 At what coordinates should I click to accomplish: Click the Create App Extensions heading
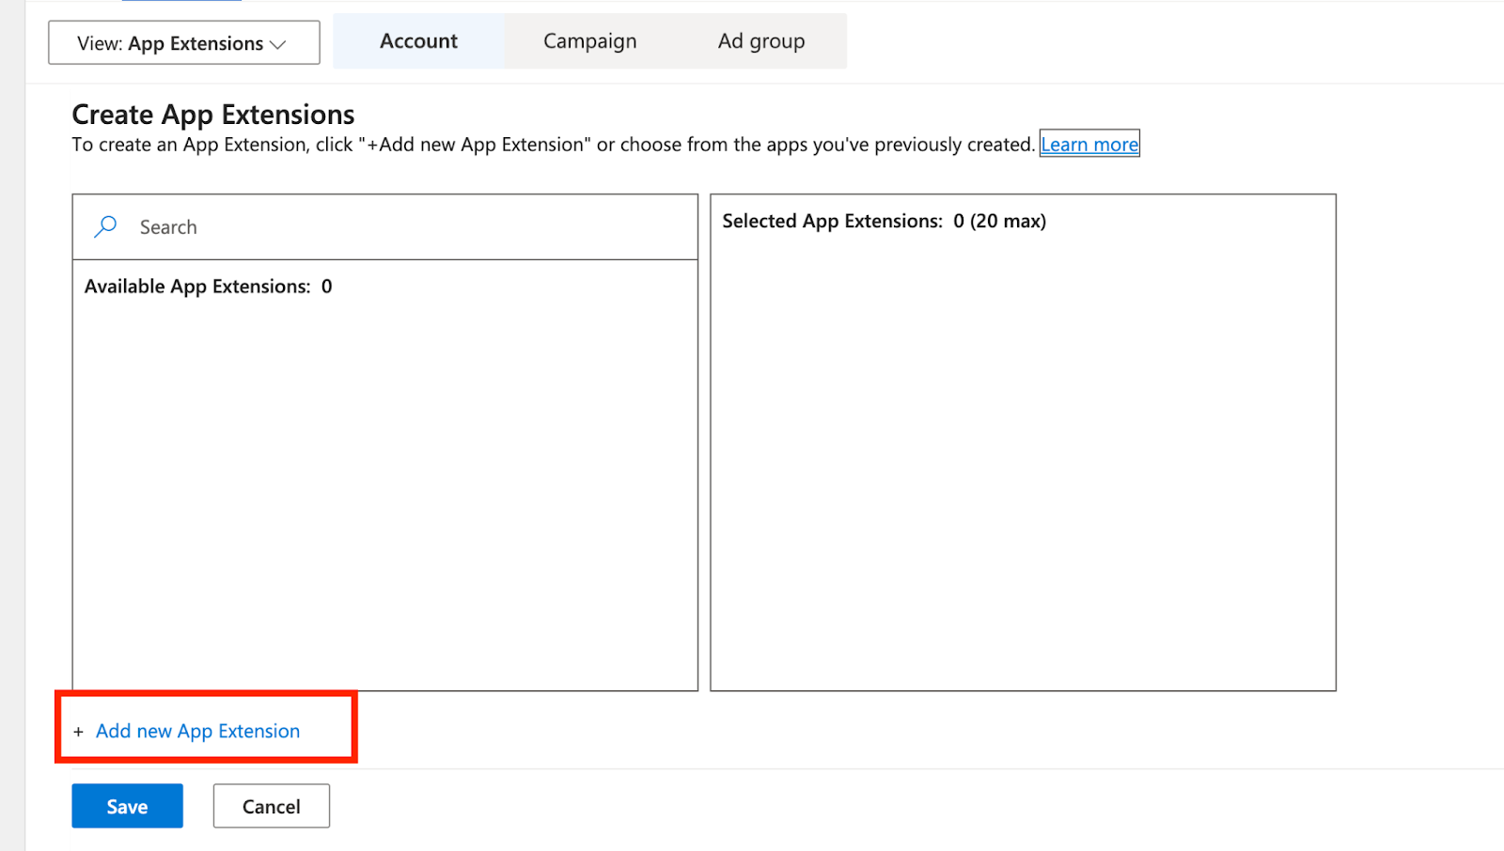click(213, 115)
